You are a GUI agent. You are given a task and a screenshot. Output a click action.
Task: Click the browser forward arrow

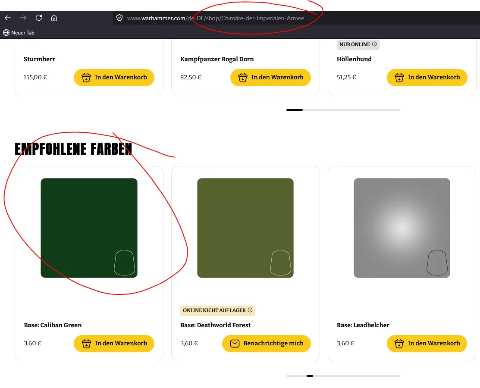pyautogui.click(x=23, y=18)
